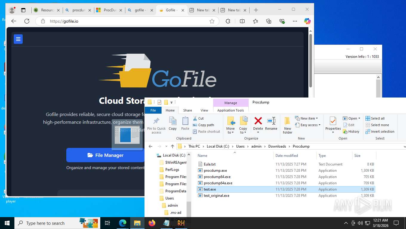Click History in the Open group
Image resolution: width=406 pixels, height=229 pixels.
click(x=351, y=131)
